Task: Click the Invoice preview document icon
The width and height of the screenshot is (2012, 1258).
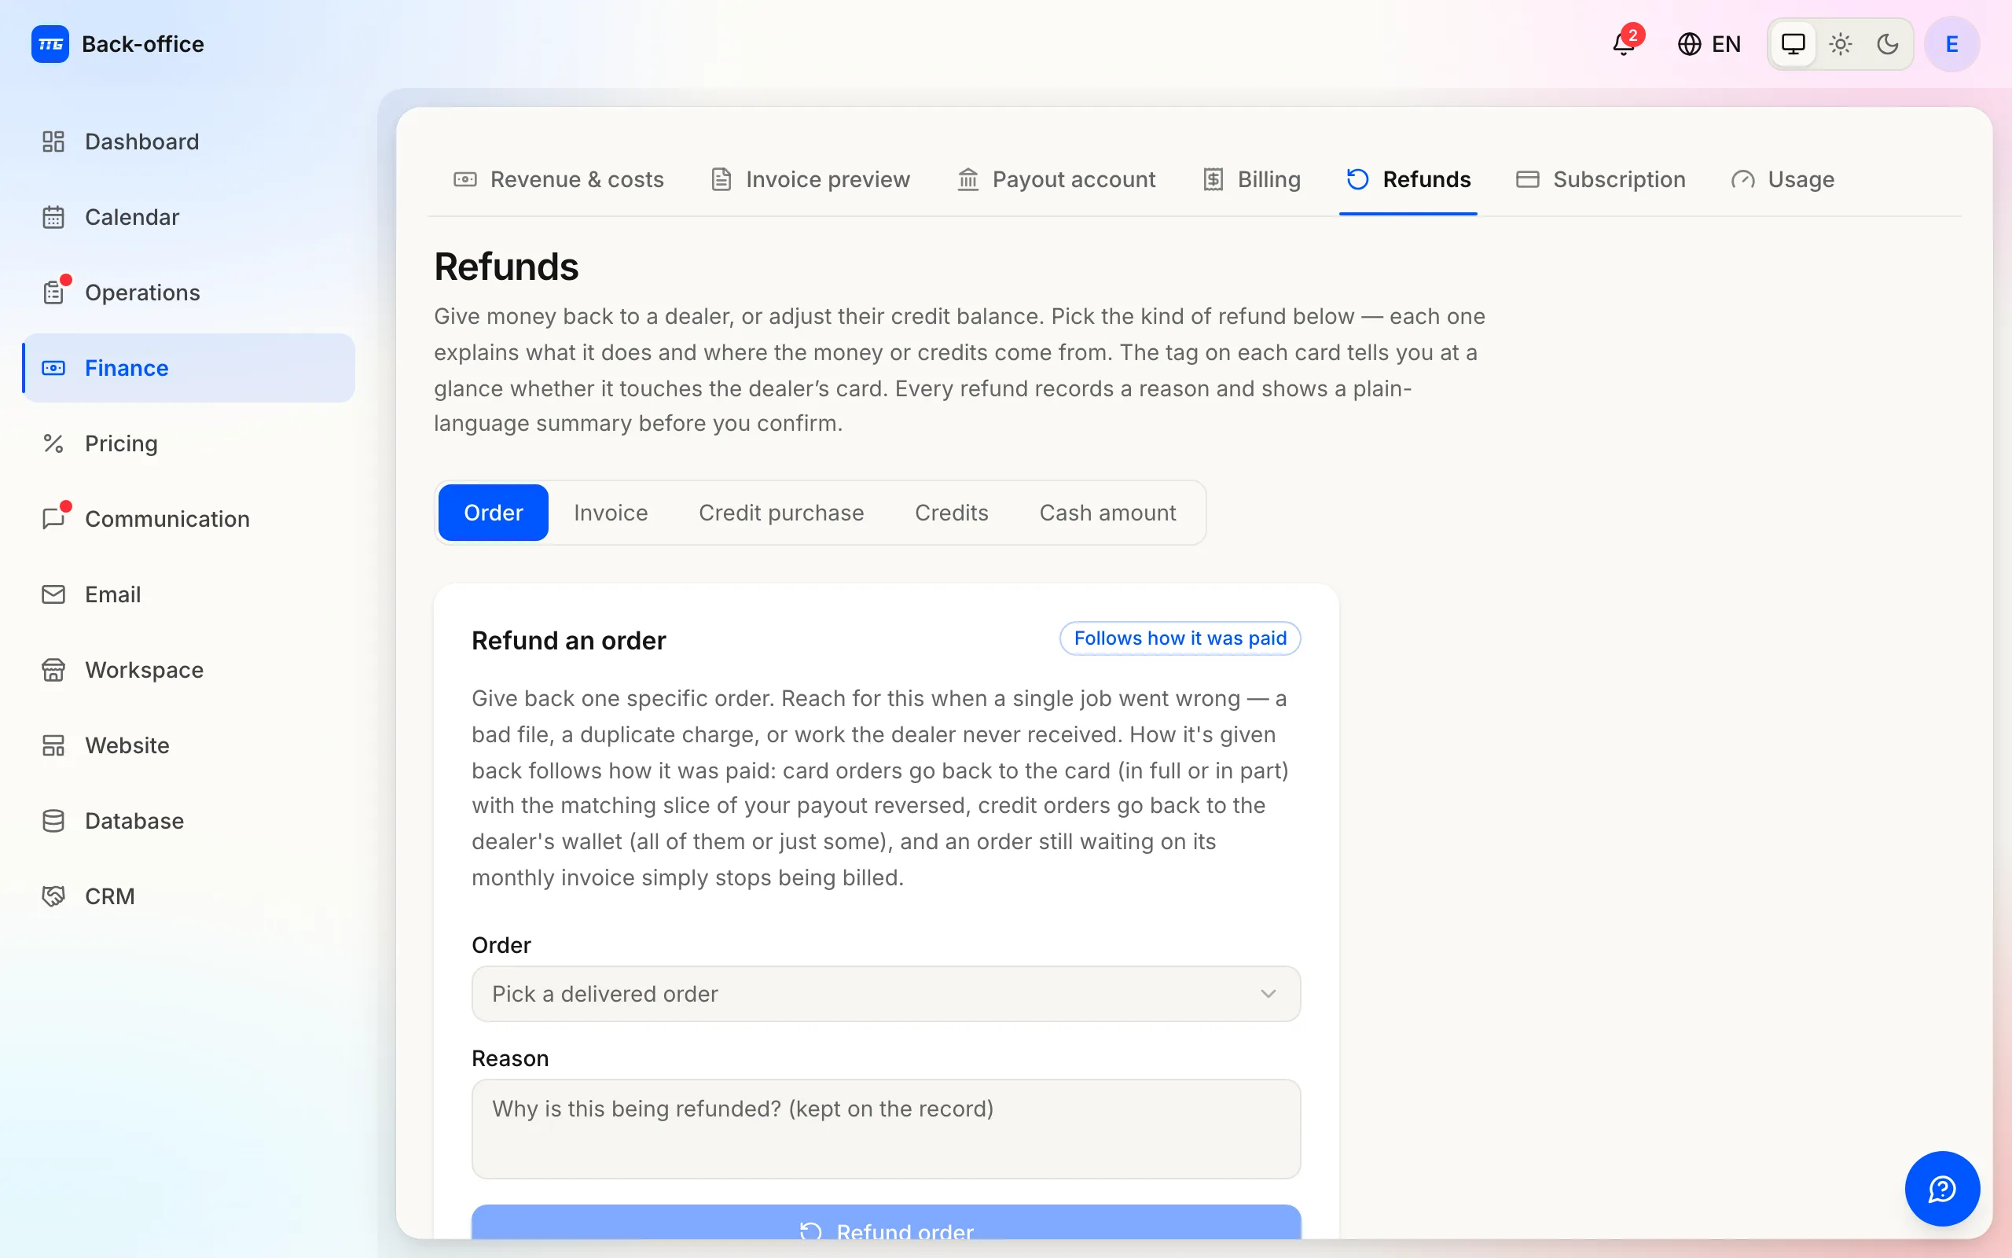Action: pos(721,180)
